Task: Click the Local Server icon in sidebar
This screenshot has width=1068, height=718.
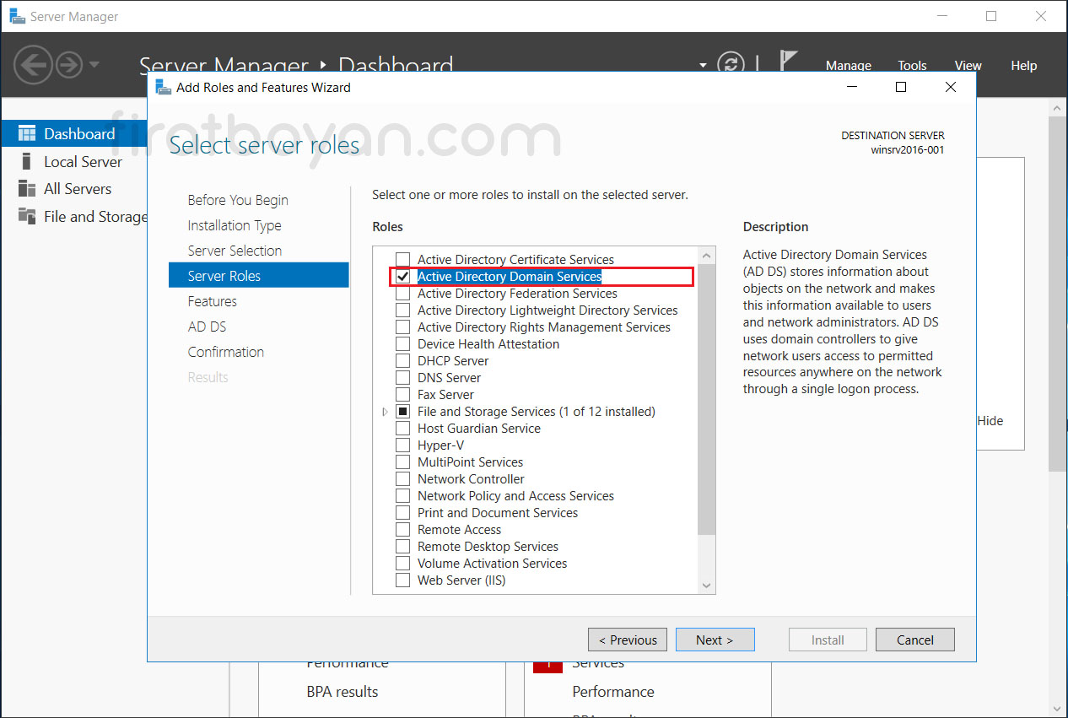Action: (x=27, y=161)
